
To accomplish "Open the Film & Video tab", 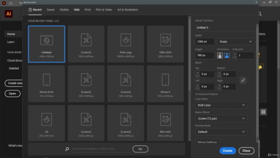I will (104, 10).
